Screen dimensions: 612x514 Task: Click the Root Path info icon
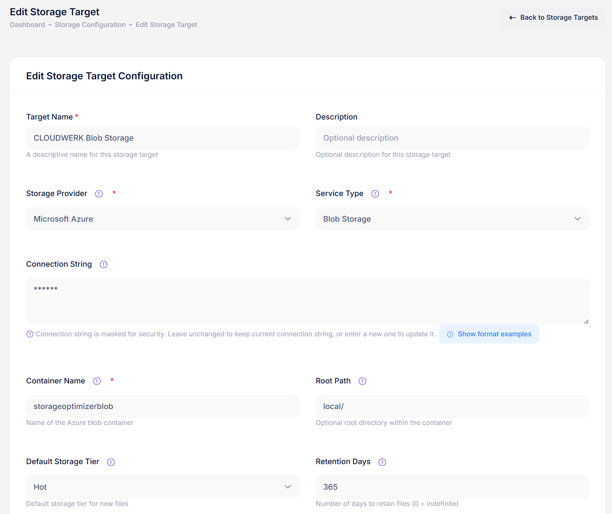tap(362, 381)
